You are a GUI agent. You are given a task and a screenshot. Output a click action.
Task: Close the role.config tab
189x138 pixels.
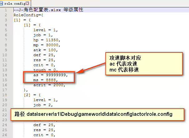click(27, 3)
